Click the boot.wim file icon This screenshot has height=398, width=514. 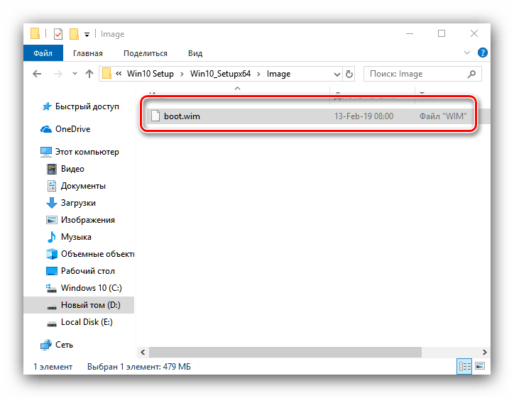pyautogui.click(x=155, y=116)
